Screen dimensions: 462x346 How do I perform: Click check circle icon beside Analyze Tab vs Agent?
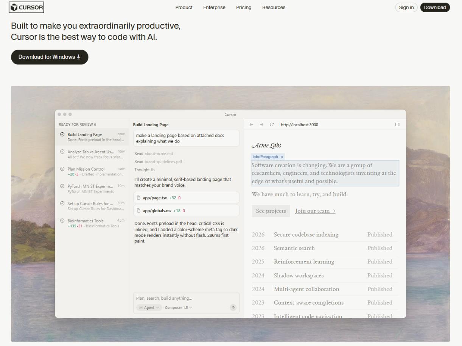pyautogui.click(x=62, y=152)
